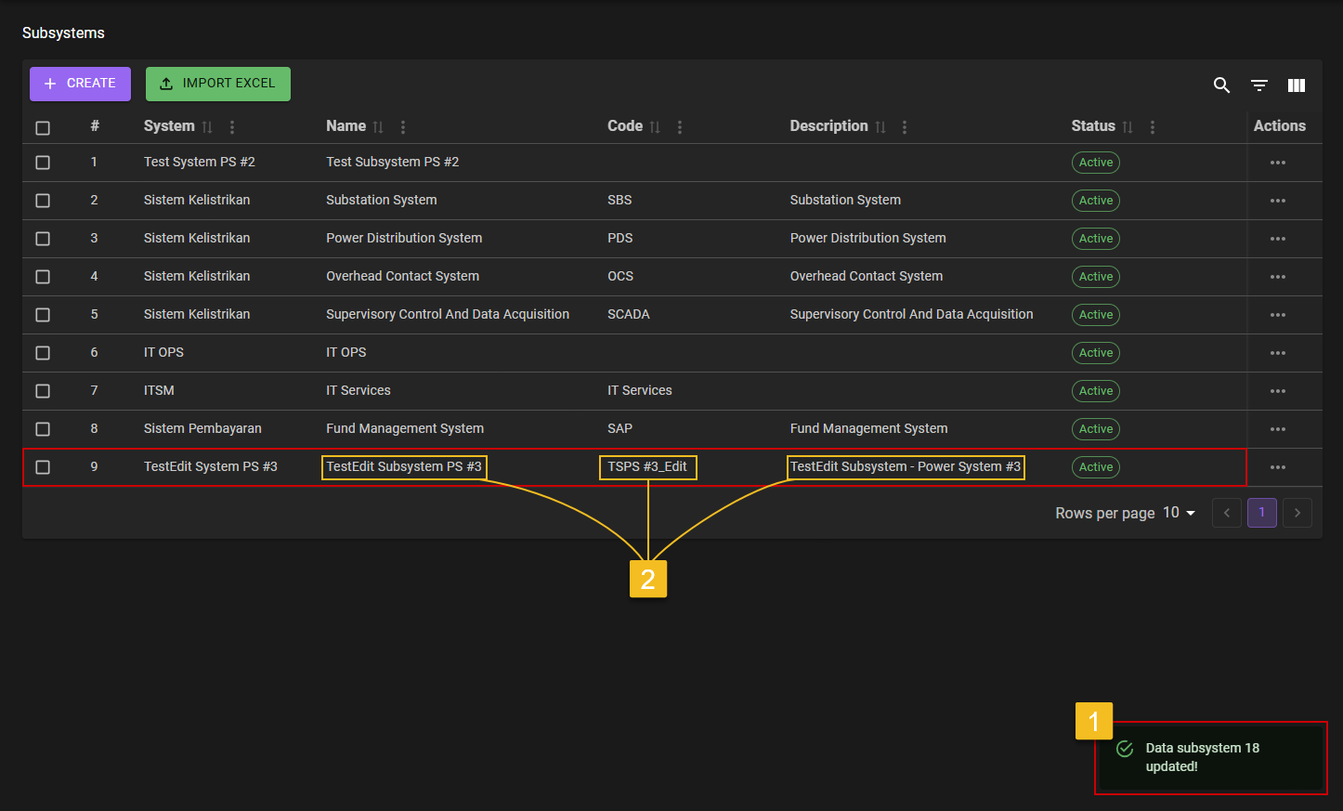
Task: Open actions menu for TestEdit Subsystem PS #3
Action: tap(1277, 467)
